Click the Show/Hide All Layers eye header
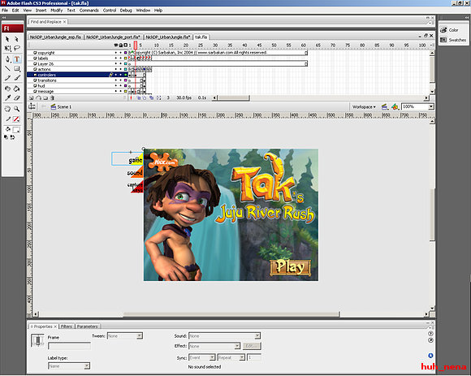Screen dimensions: 471x376 tap(116, 45)
